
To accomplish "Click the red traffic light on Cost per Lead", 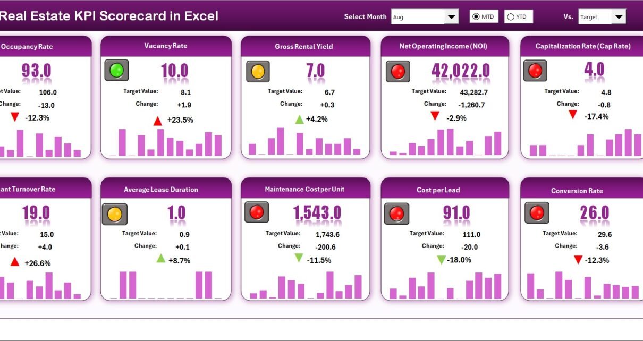I will coord(396,214).
